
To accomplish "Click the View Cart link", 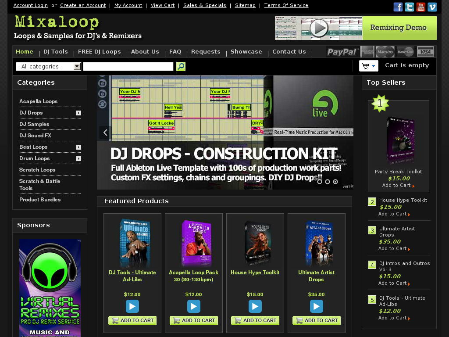I will point(163,5).
